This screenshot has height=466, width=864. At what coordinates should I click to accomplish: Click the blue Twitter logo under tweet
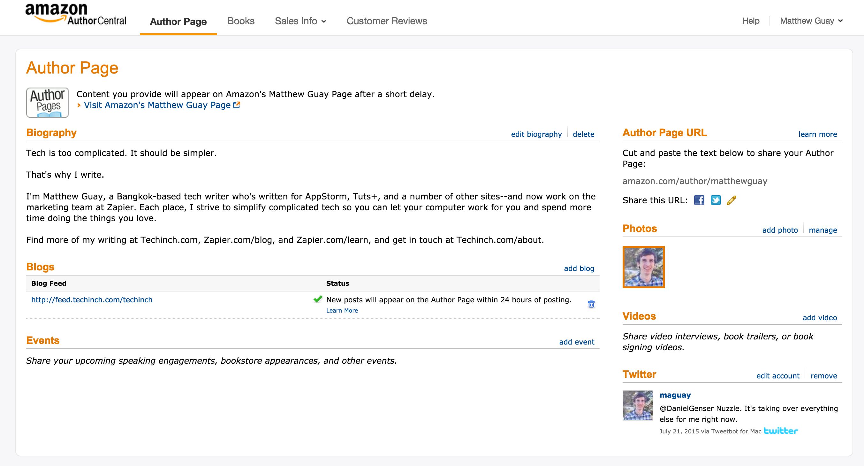click(781, 431)
